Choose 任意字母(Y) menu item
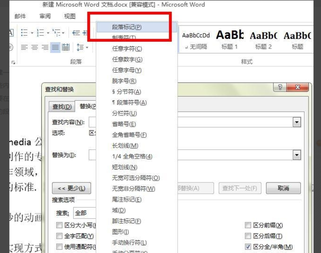 137,70
